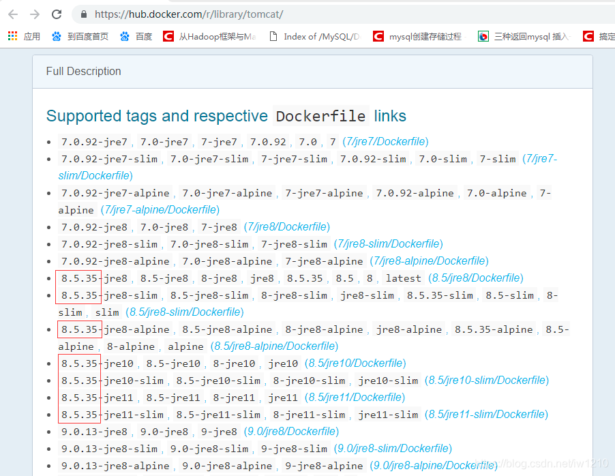Click the 9-jre8-alpine tag
This screenshot has width=615, height=476.
point(324,466)
